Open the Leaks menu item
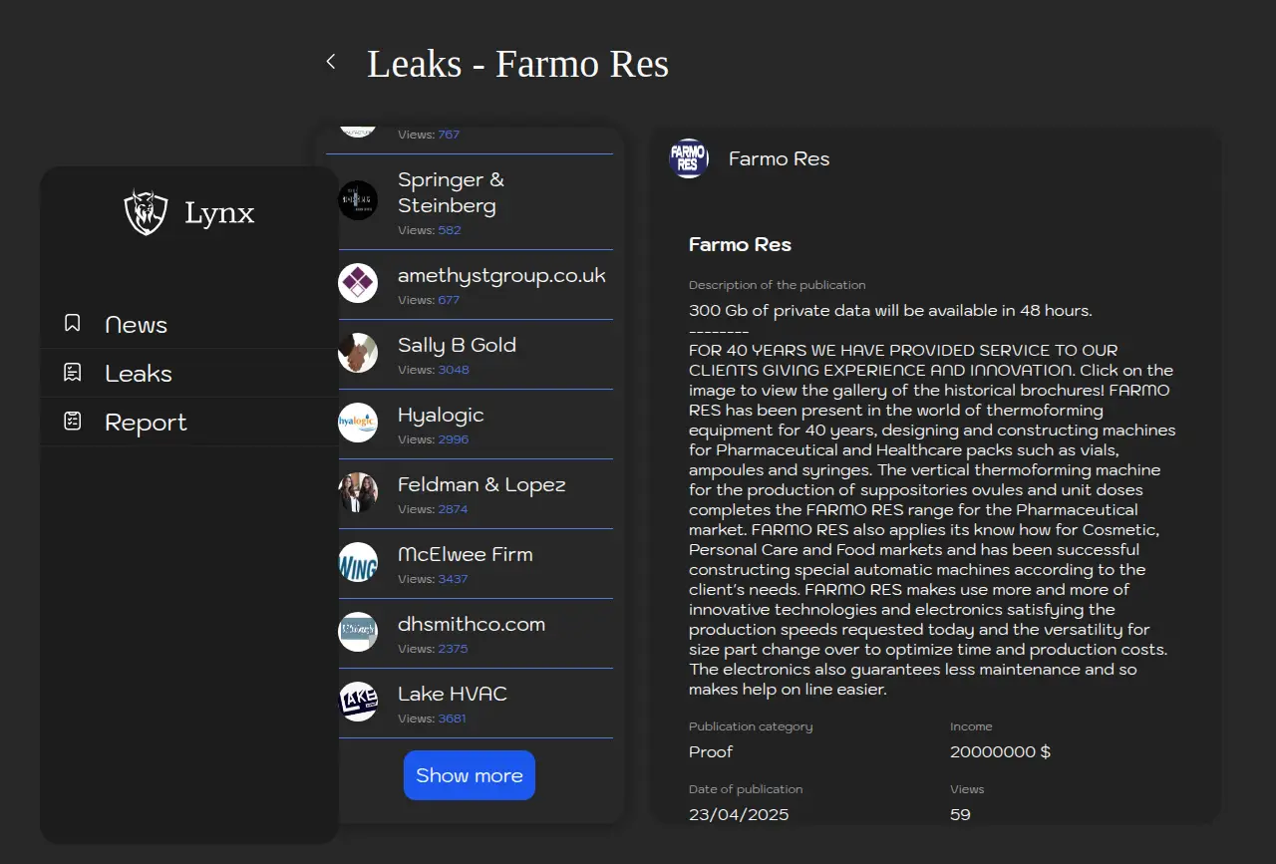This screenshot has height=864, width=1276. 139,374
